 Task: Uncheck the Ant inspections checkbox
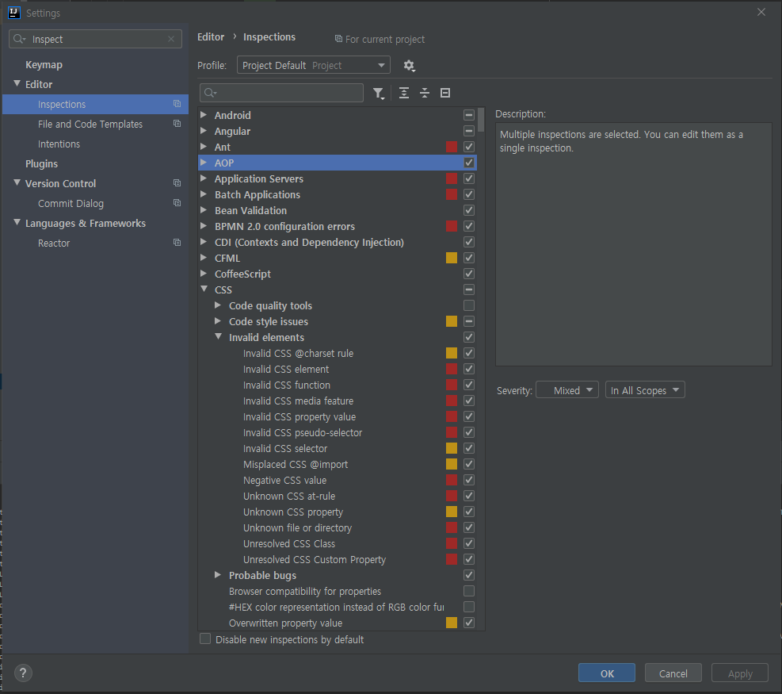[x=469, y=147]
